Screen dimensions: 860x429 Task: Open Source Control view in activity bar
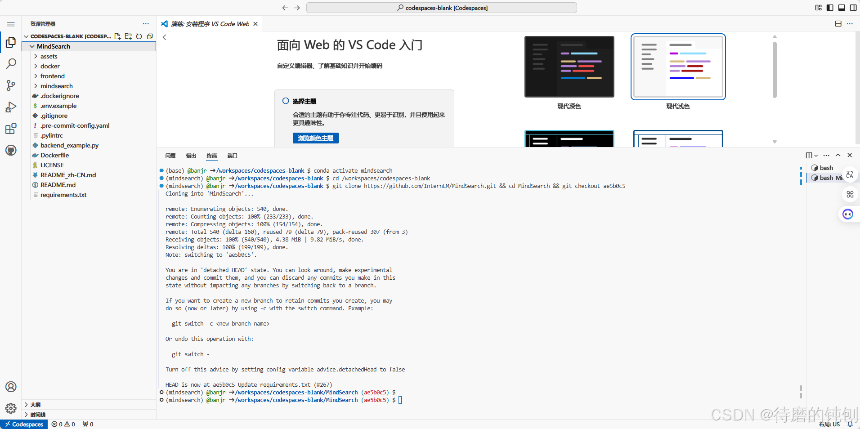11,85
